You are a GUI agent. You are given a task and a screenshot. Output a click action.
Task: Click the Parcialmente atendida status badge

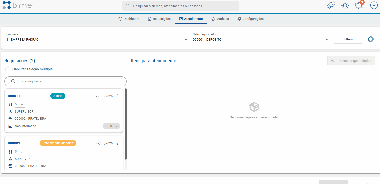click(58, 143)
